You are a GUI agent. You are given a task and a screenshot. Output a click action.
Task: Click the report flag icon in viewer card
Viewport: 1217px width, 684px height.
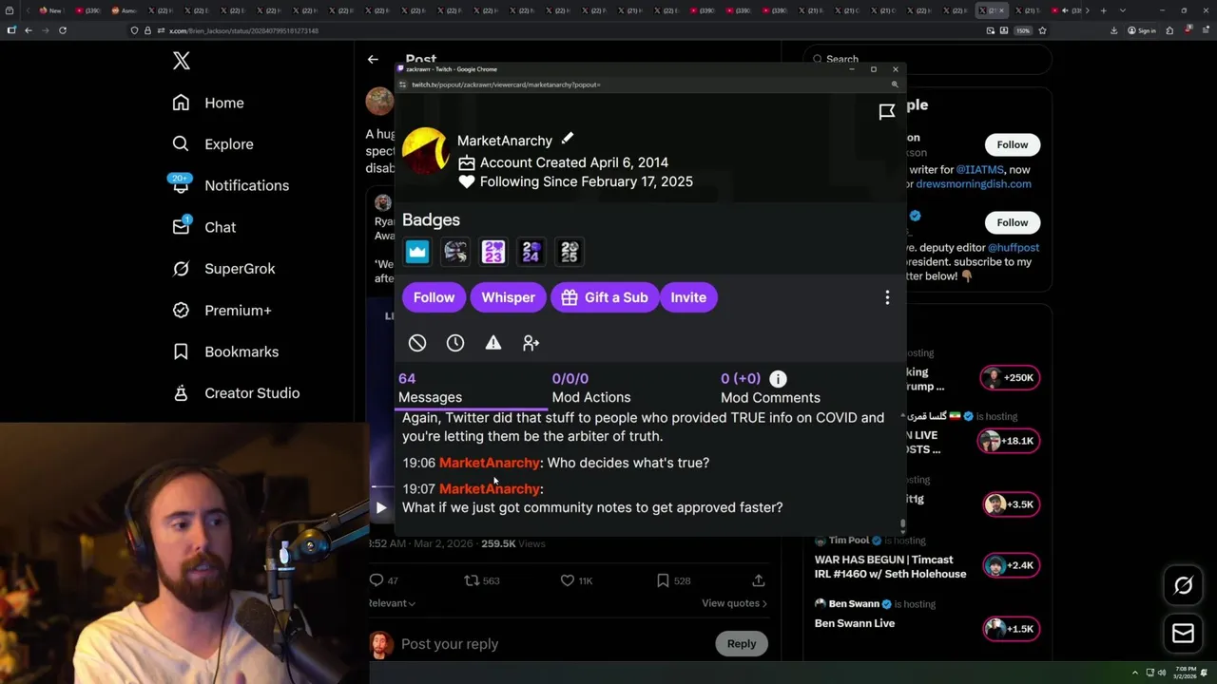[x=887, y=112]
